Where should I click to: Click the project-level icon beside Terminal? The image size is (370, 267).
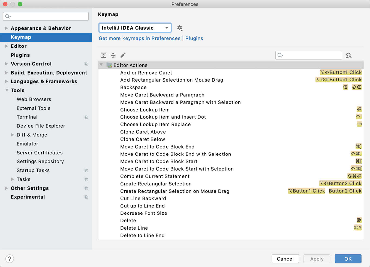tap(86, 117)
